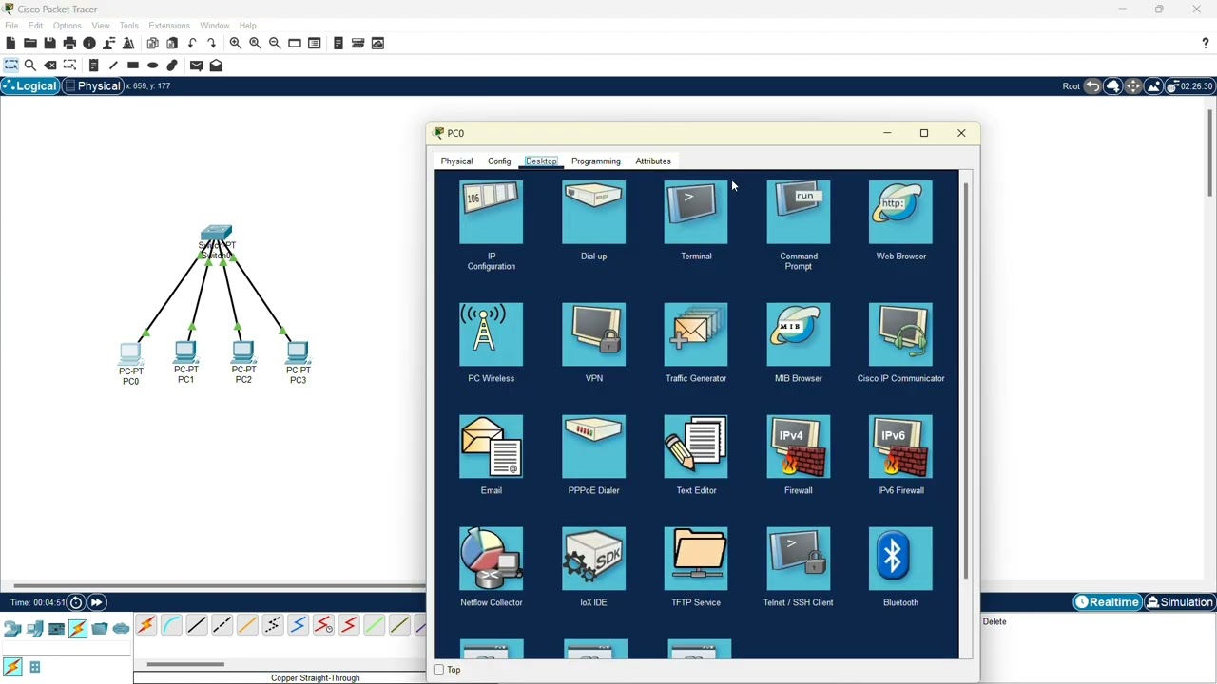Launch Traffic Generator
The image size is (1217, 684).
coord(696,334)
